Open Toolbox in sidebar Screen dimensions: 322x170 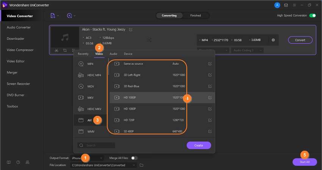pyautogui.click(x=13, y=106)
